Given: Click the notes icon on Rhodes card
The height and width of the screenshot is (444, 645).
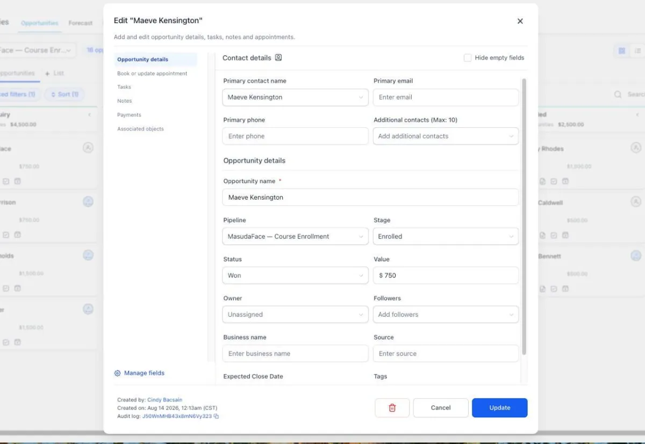Looking at the screenshot, I should 542,181.
